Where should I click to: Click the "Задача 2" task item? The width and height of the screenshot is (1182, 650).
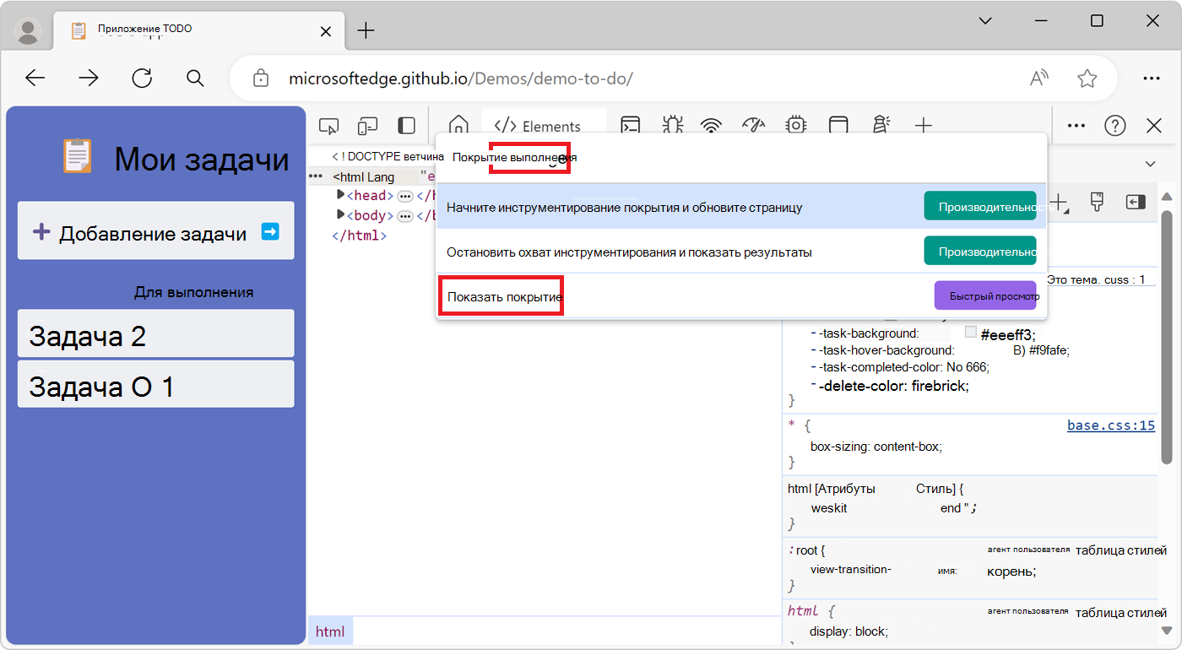click(156, 333)
